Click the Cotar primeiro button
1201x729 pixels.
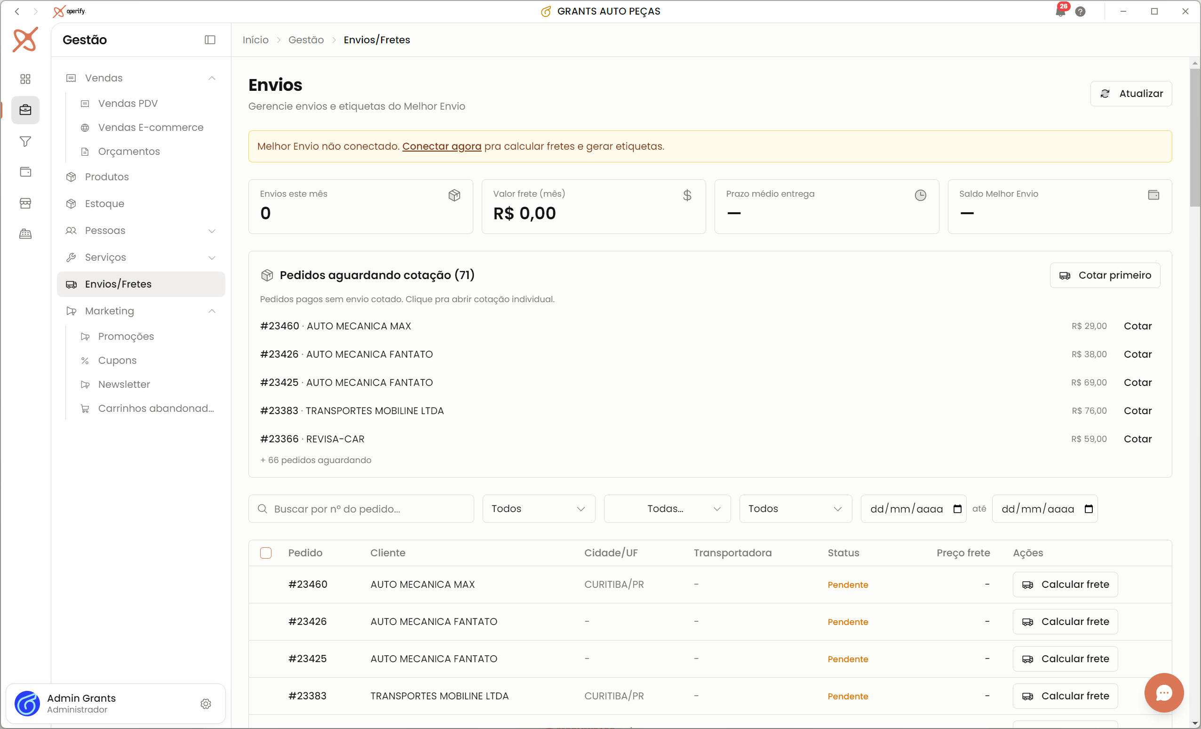click(1105, 275)
